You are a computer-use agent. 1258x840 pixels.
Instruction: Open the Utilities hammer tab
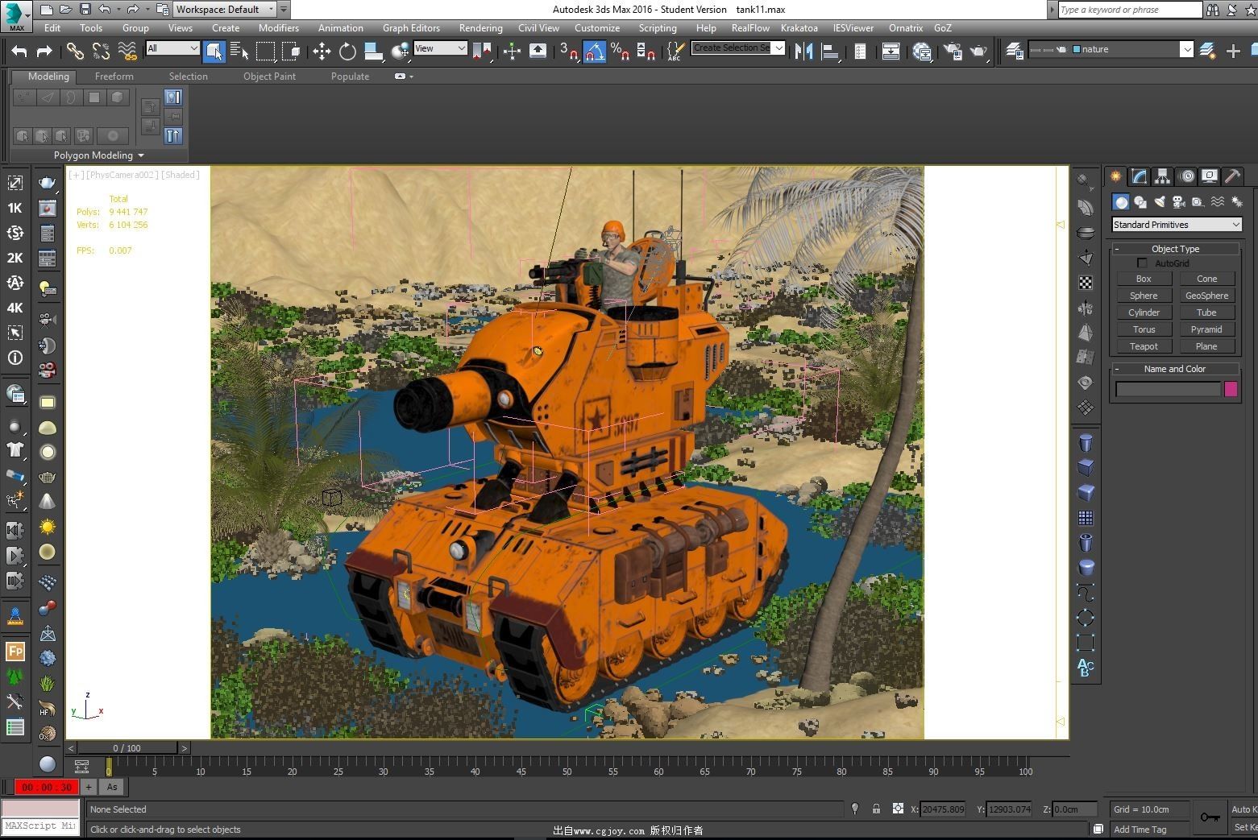pos(1231,176)
